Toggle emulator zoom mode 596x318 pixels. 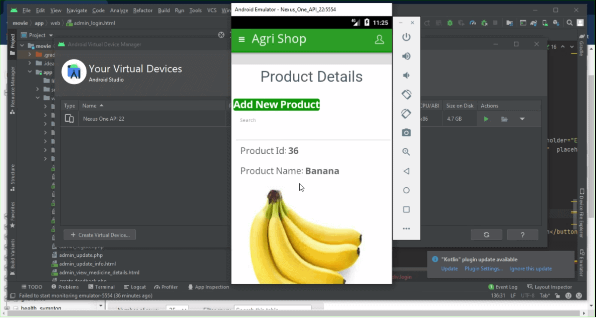[406, 151]
